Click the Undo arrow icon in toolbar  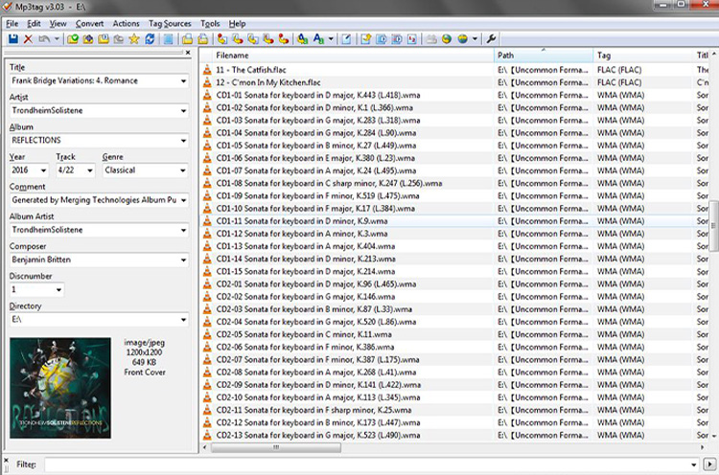44,39
